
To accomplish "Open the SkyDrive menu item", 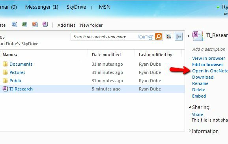I will (x=76, y=7).
